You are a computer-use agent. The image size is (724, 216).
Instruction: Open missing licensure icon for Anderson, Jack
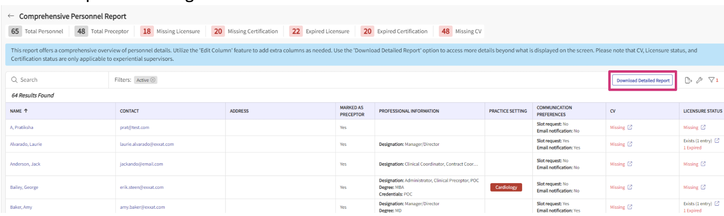coord(703,164)
